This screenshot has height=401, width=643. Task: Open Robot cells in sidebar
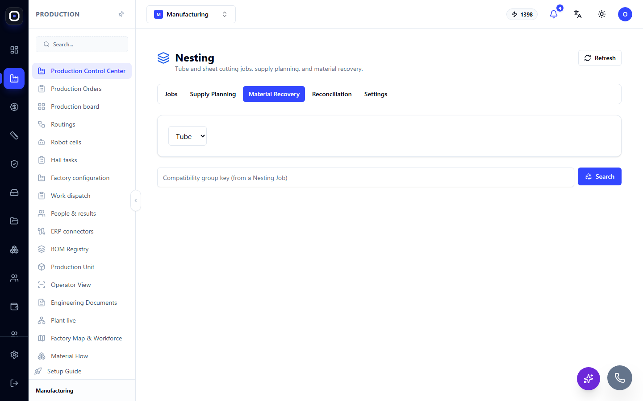point(82,142)
